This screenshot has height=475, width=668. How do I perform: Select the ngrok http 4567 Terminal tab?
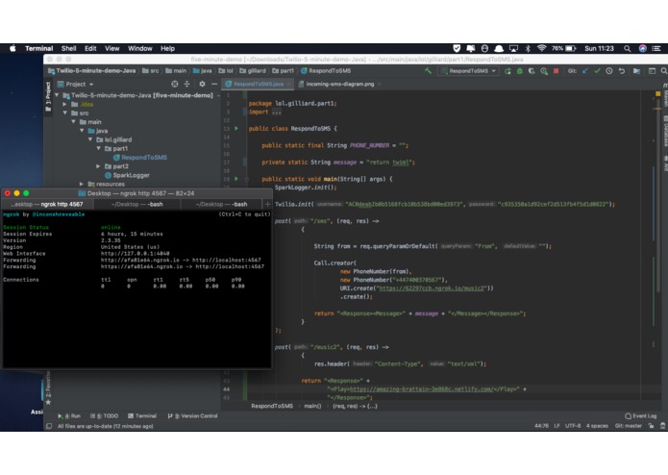click(48, 205)
